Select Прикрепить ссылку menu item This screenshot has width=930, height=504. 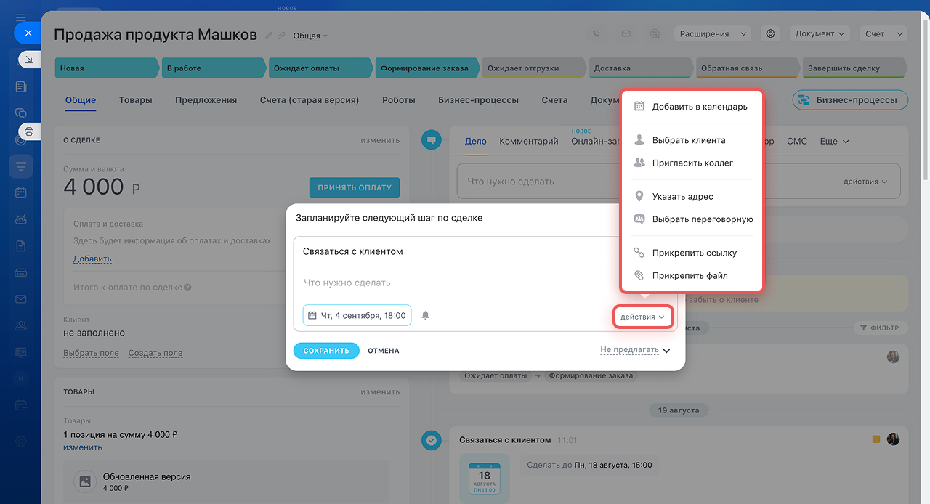click(x=691, y=253)
